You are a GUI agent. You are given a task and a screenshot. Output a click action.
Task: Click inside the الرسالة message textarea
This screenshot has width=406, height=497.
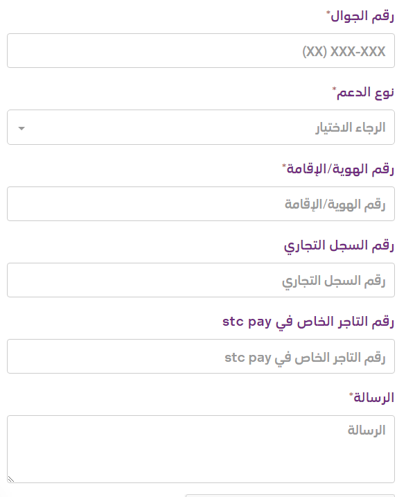(201, 449)
